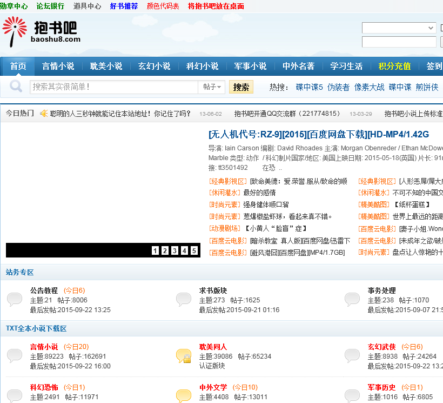This screenshot has width=443, height=403.
Task: Open the 玄幻武侠 forum title
Action: pos(381,347)
